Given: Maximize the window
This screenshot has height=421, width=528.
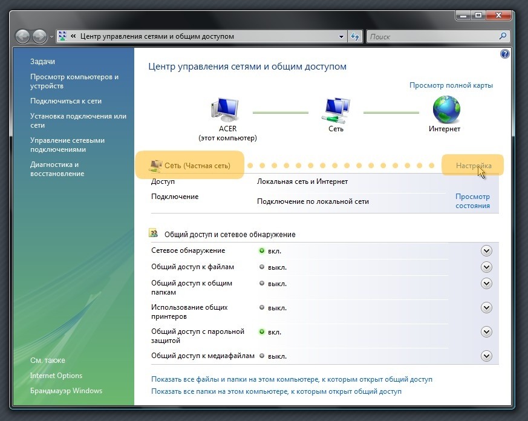Looking at the screenshot, I should [x=478, y=16].
